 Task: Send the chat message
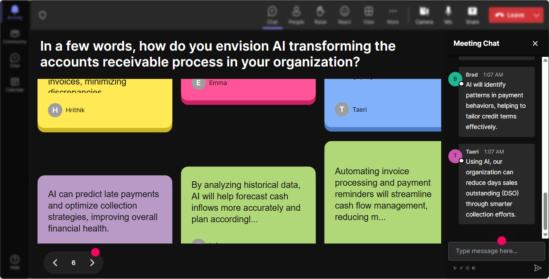538,268
